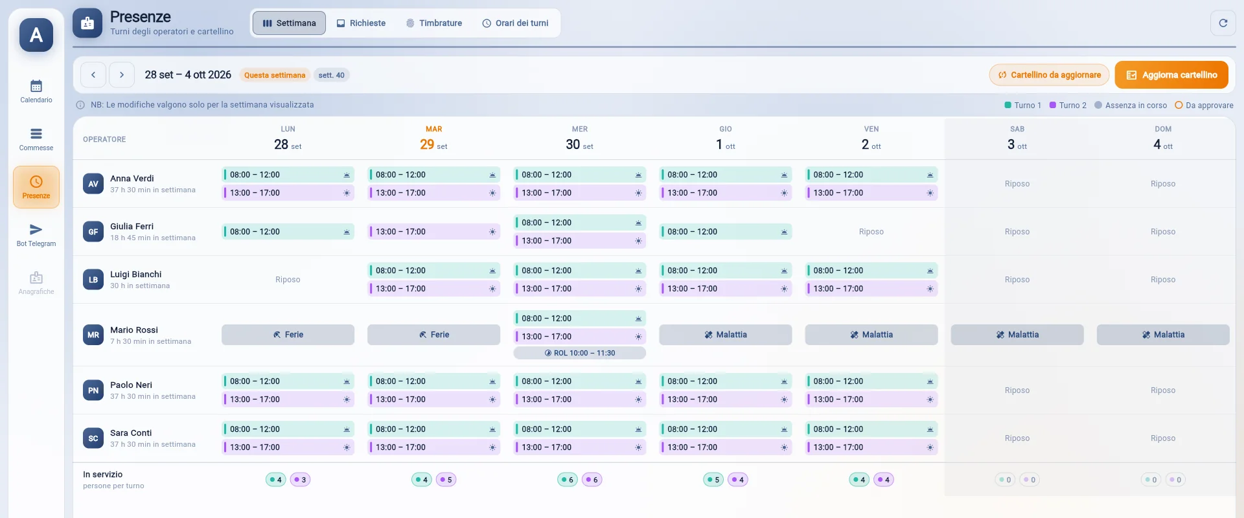This screenshot has height=518, width=1244.
Task: Click Wednesday's Turno 1 count badge 6
Action: [x=568, y=480]
